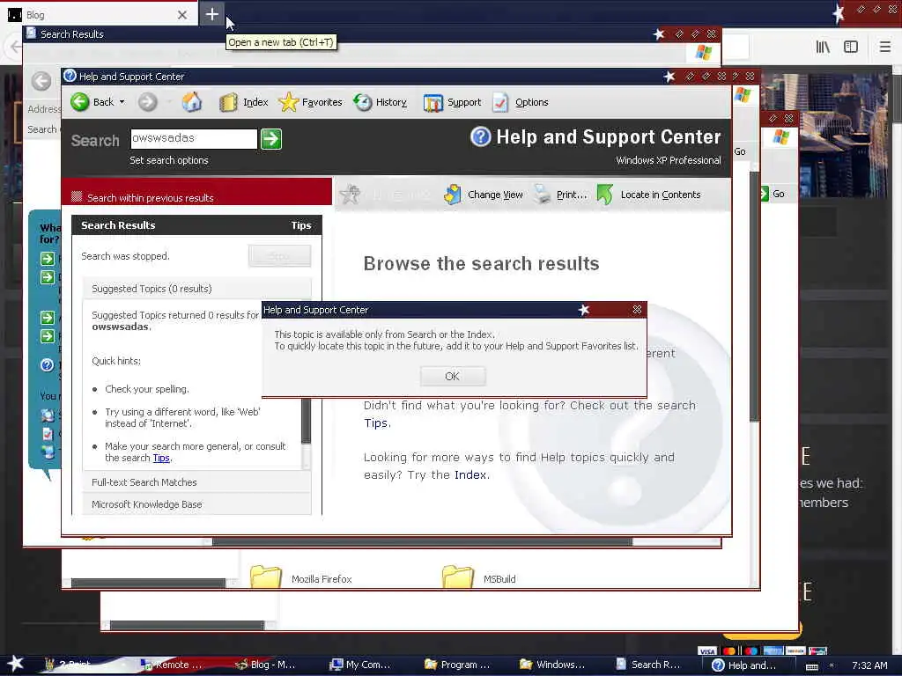Click the Change View icon
This screenshot has height=676, width=902.
(x=453, y=195)
